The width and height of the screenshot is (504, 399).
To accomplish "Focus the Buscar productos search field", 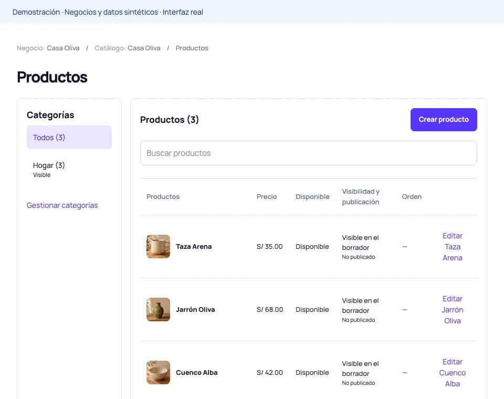I will pos(309,153).
